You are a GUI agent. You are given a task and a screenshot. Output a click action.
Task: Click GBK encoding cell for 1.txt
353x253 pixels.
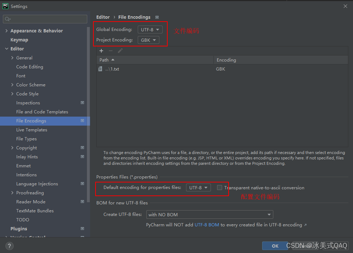click(x=220, y=69)
